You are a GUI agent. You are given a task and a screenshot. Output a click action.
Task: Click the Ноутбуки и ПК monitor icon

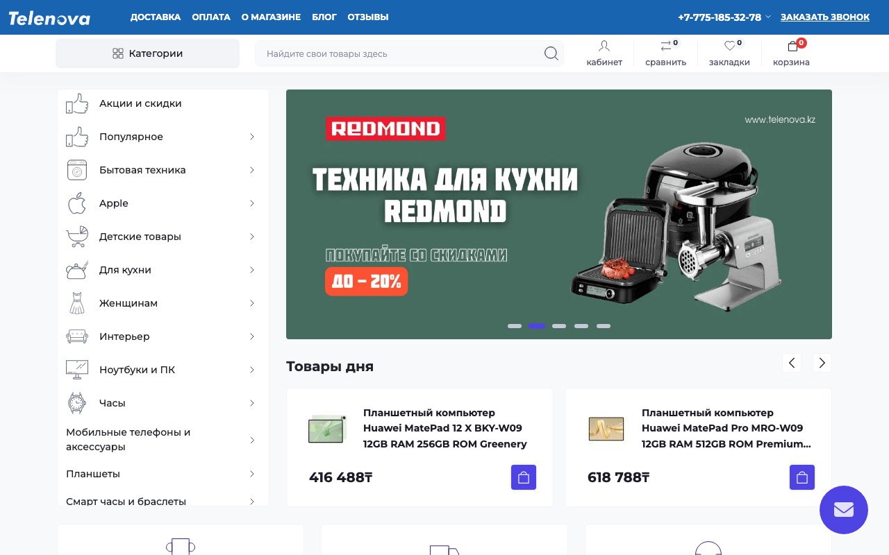[77, 370]
